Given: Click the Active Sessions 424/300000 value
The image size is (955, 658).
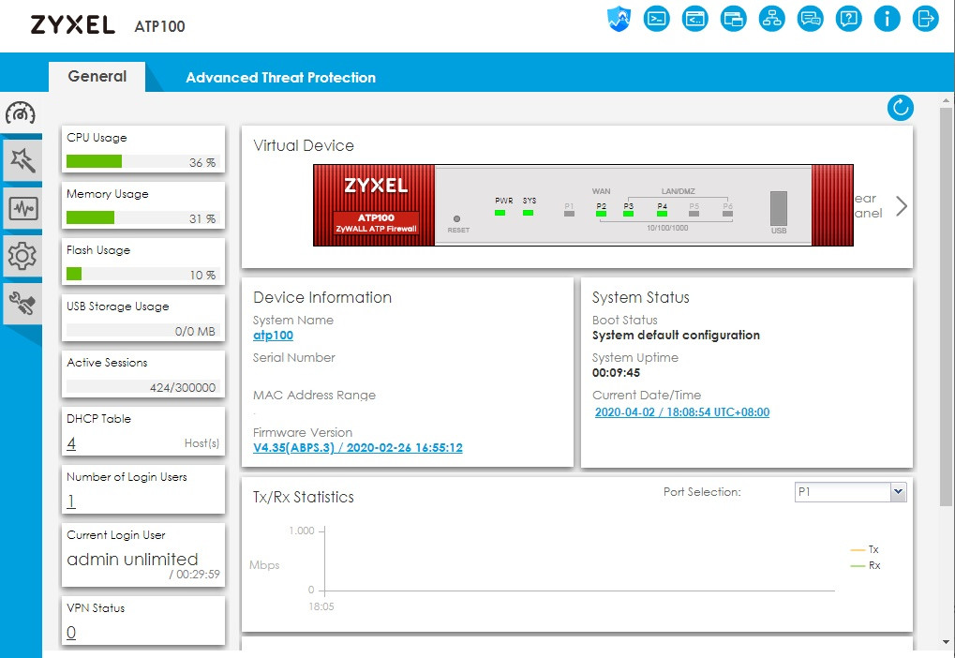Looking at the screenshot, I should pos(183,387).
